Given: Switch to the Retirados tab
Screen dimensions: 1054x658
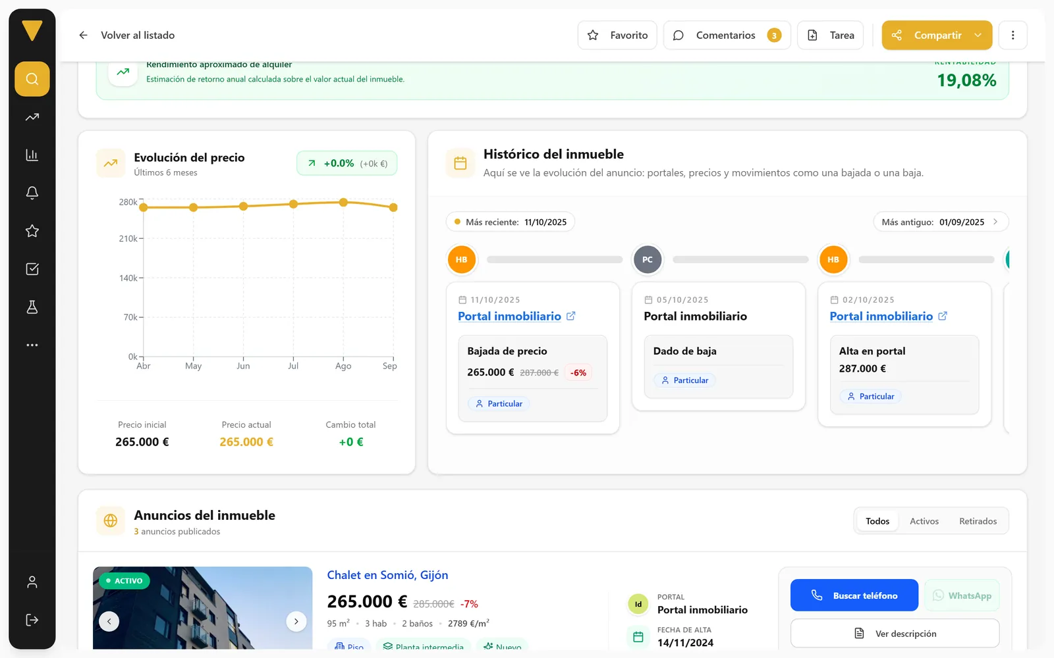Looking at the screenshot, I should pos(978,521).
